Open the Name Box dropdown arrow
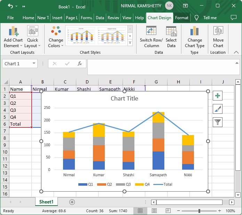The width and height of the screenshot is (242, 215). 34,64
